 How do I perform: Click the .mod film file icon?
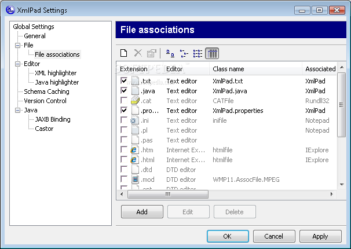(x=135, y=179)
